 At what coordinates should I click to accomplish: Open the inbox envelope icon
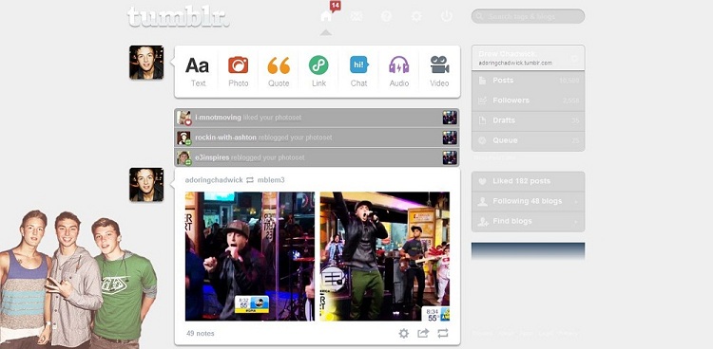(356, 16)
